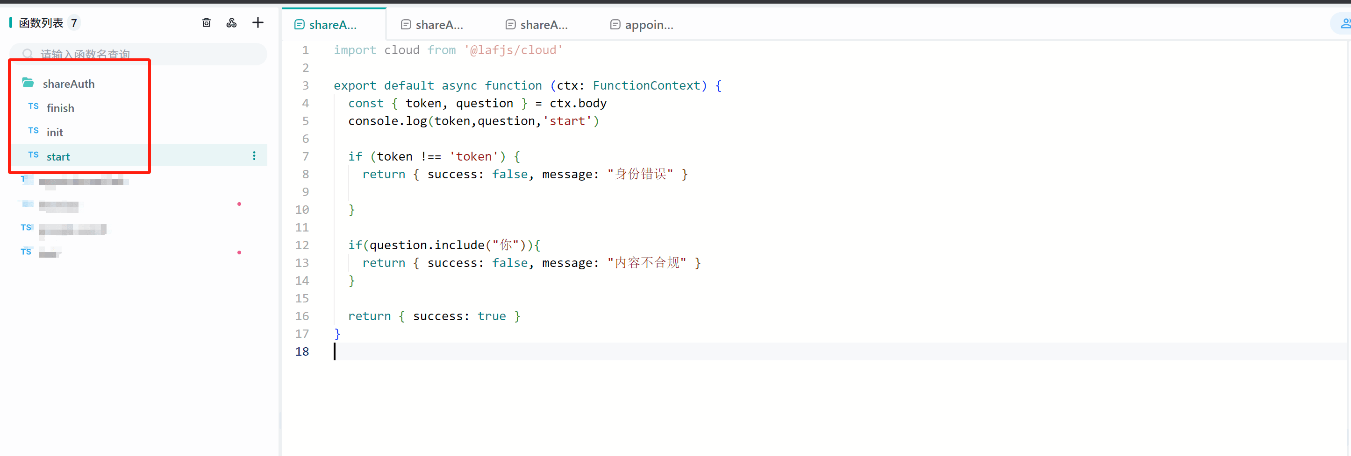Image resolution: width=1351 pixels, height=456 pixels.
Task: Click the shareAuth folder icon
Action: 28,83
